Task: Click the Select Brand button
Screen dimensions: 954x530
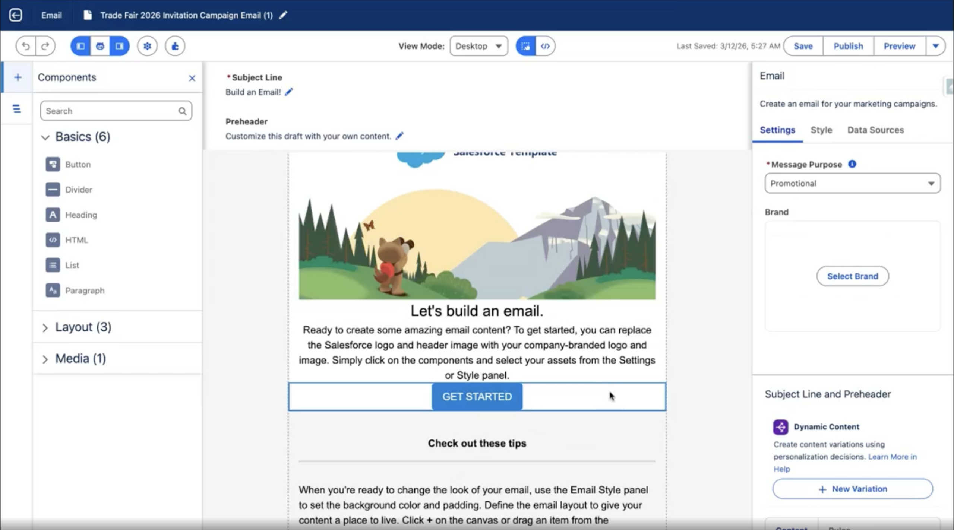Action: 852,276
